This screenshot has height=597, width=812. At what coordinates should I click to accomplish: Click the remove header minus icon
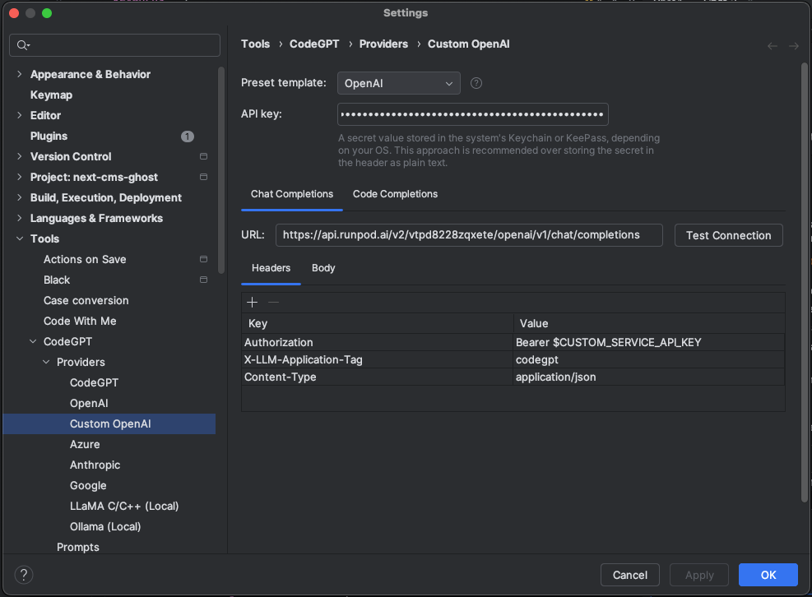[x=273, y=303]
